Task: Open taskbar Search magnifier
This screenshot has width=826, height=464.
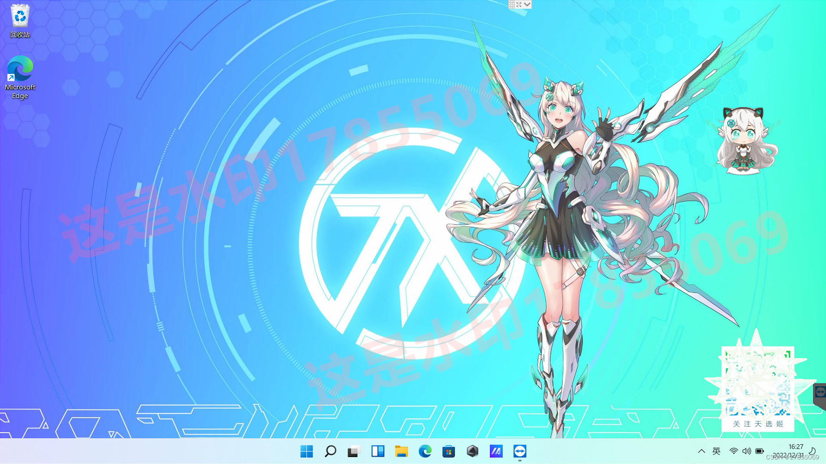Action: click(x=330, y=451)
